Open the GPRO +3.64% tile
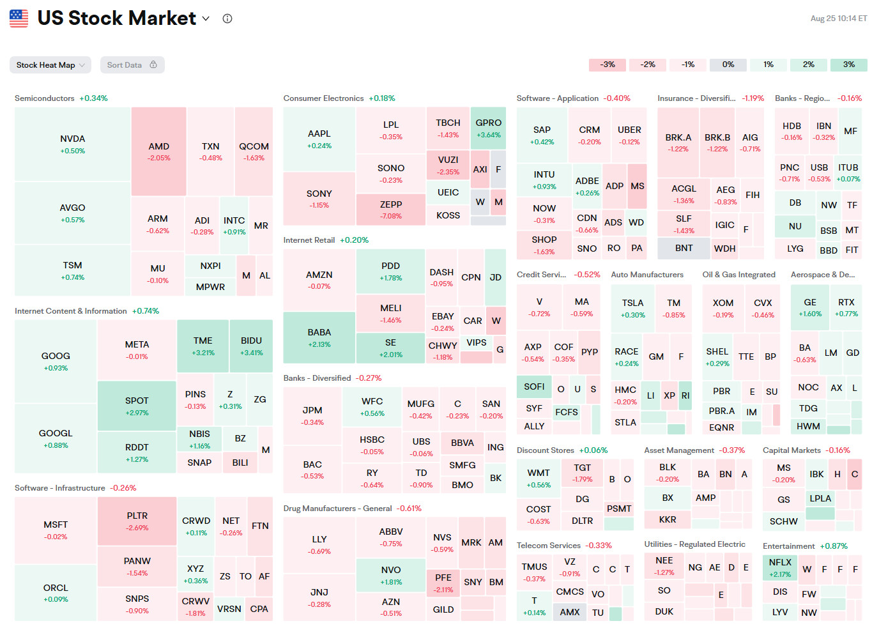879x628 pixels. pyautogui.click(x=488, y=128)
